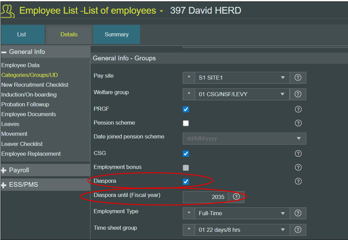The width and height of the screenshot is (348, 240).
Task: Click the Diaspora until fiscal year field
Action: [205, 197]
